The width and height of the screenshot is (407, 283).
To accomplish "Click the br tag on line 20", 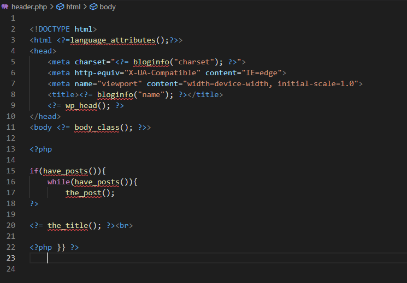I will [x=124, y=225].
